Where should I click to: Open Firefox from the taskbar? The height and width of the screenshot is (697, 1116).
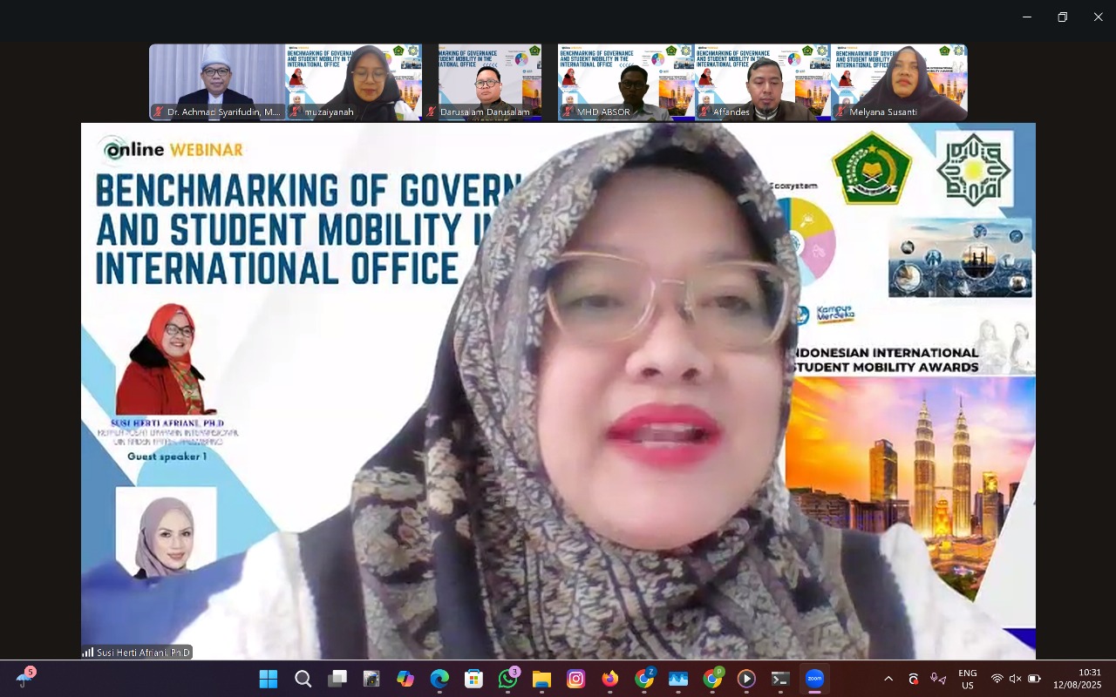[609, 679]
